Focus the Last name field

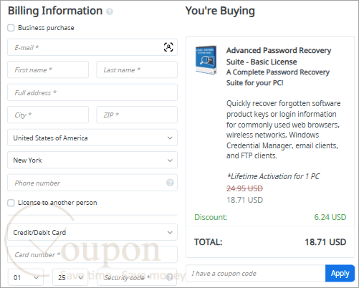(x=137, y=69)
